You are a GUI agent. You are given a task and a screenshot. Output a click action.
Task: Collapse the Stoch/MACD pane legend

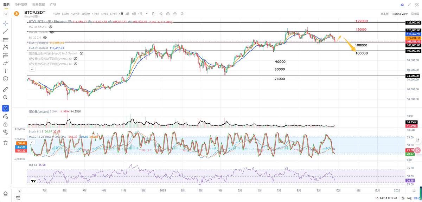click(x=32, y=142)
